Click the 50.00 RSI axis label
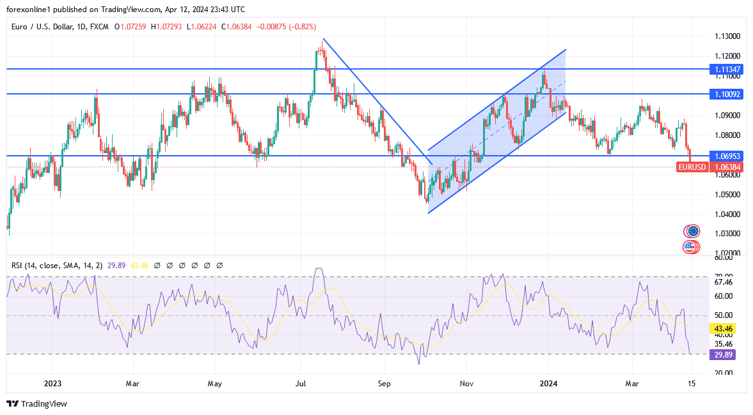The width and height of the screenshot is (753, 415). [724, 315]
